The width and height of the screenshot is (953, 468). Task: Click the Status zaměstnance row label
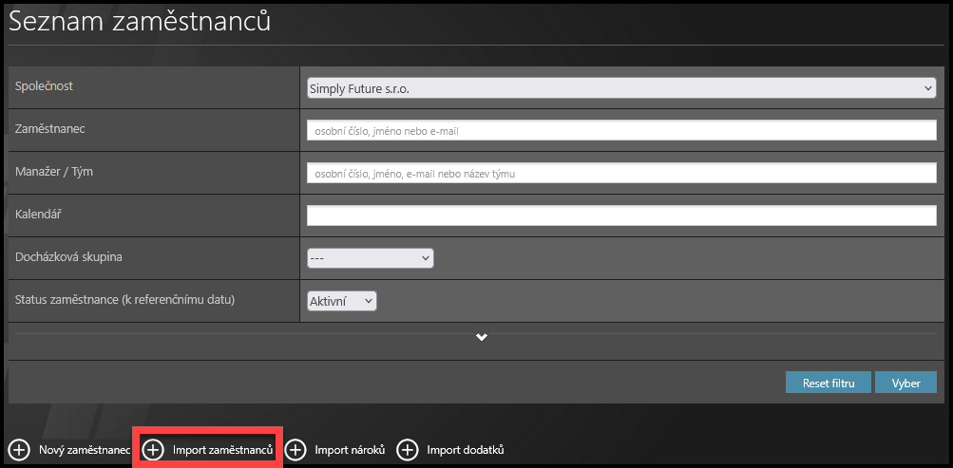click(x=124, y=300)
